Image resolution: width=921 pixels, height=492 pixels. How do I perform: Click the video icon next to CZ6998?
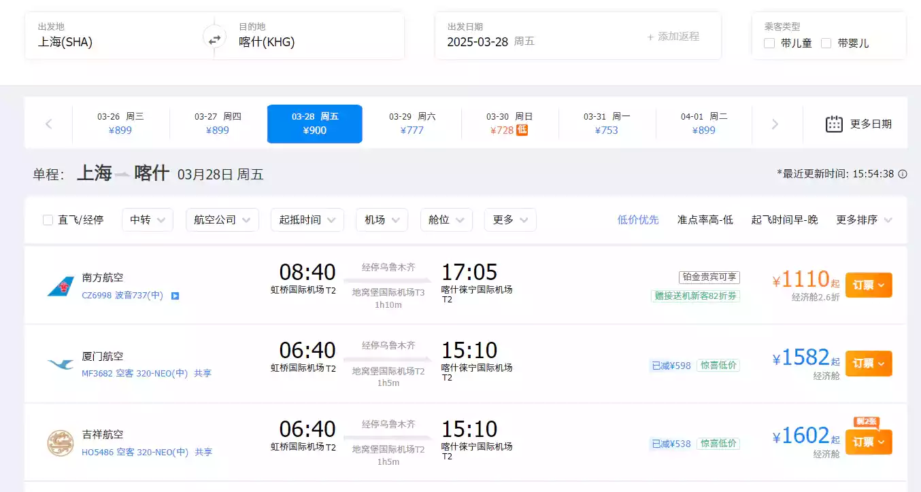coord(175,296)
